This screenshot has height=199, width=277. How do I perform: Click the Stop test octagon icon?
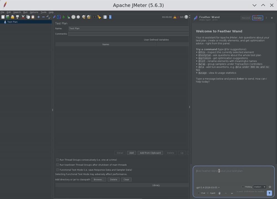coord(73,17)
